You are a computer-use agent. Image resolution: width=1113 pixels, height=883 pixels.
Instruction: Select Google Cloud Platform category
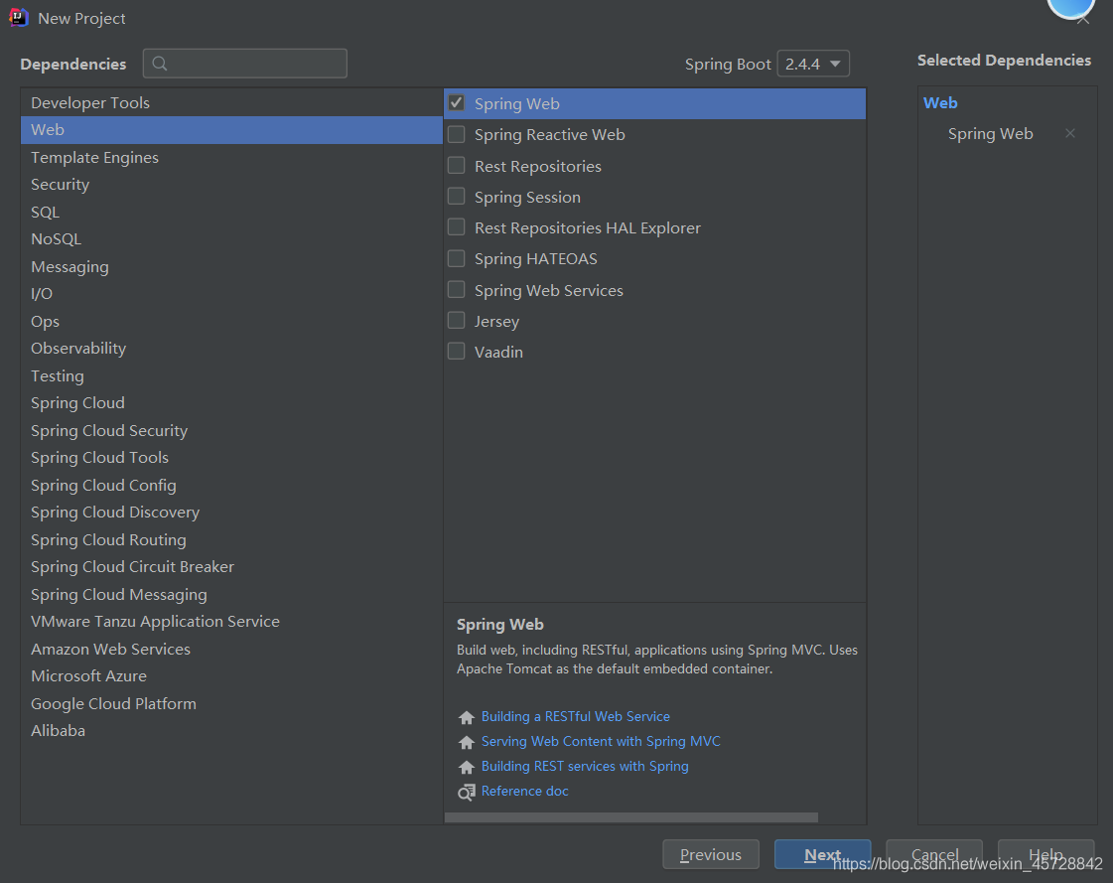[231, 704]
